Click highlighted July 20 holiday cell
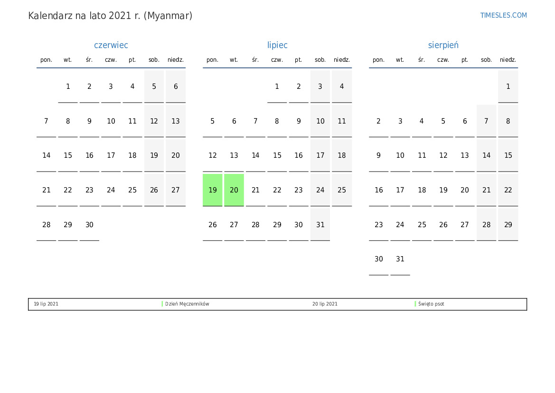Viewport: 555px width, 393px height. pos(234,190)
